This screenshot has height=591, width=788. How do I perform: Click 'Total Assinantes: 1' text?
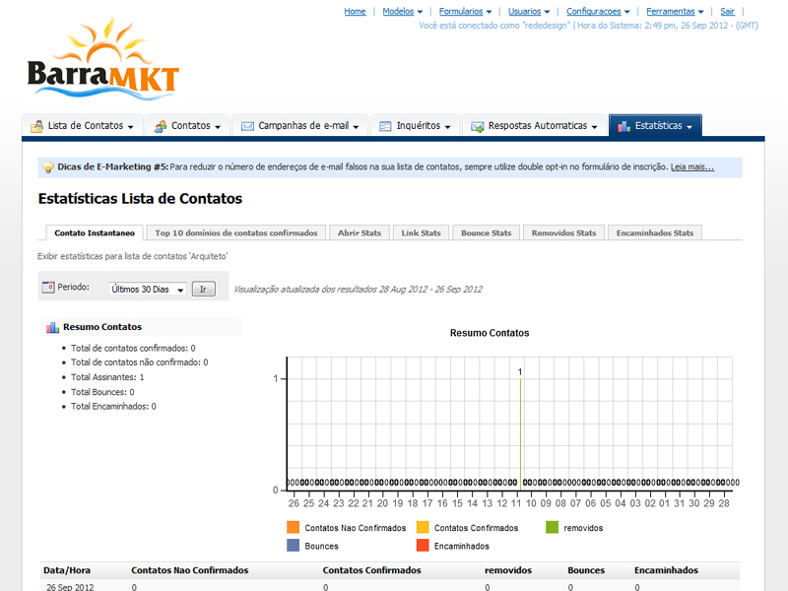(107, 377)
